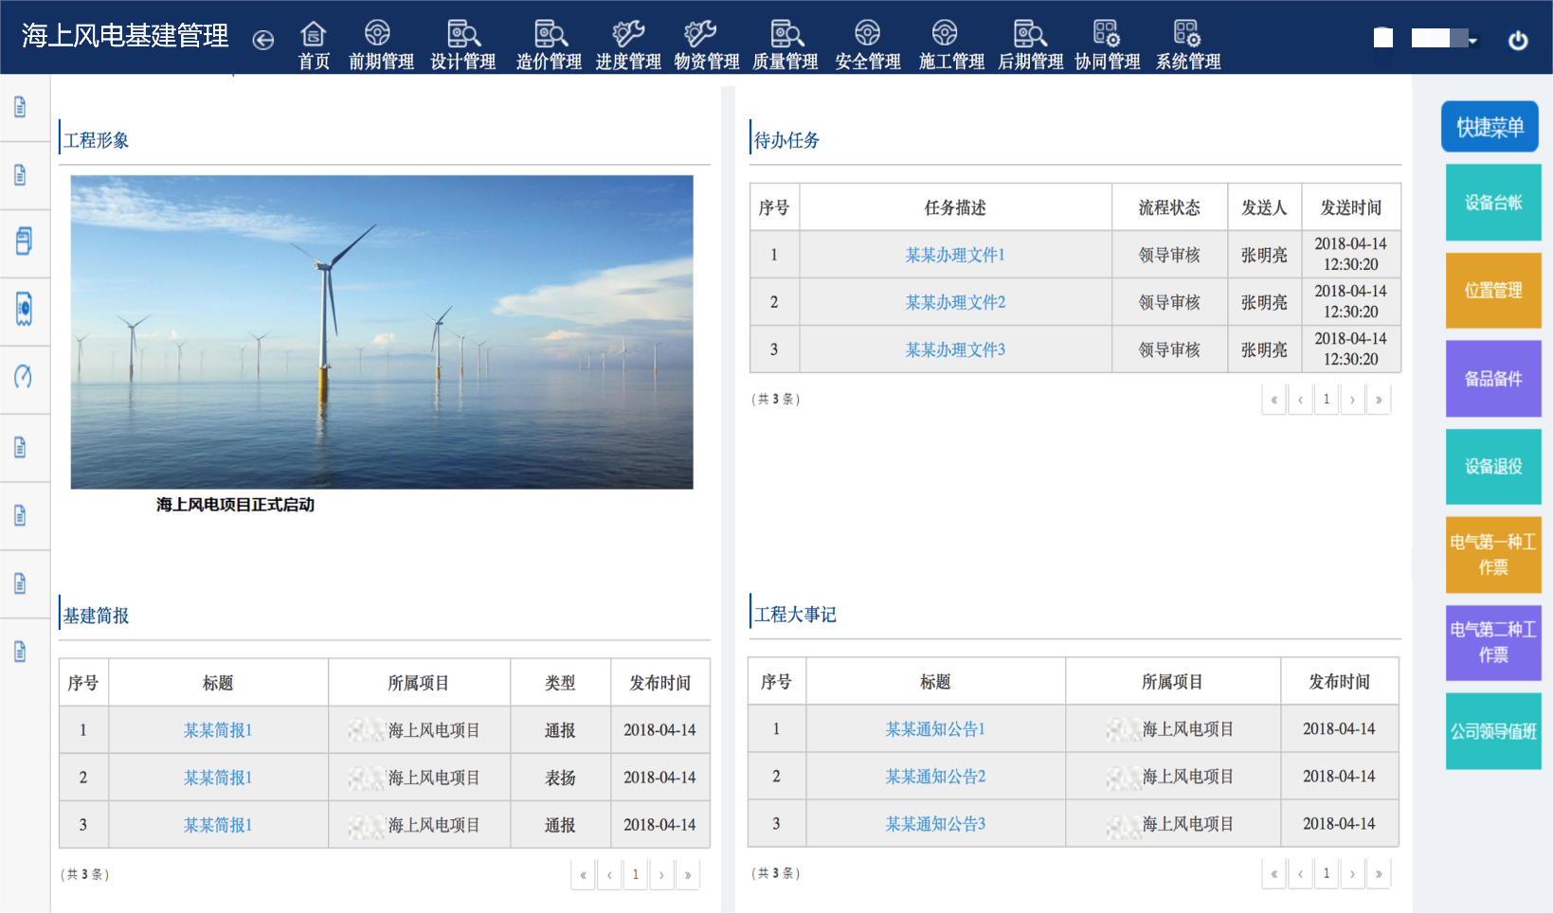The width and height of the screenshot is (1553, 913).
Task: Click the gauge icon in left sidebar
Action: tap(23, 377)
